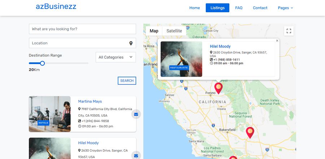This screenshot has width=325, height=159.
Task: Open the Contact page
Action: point(260,8)
